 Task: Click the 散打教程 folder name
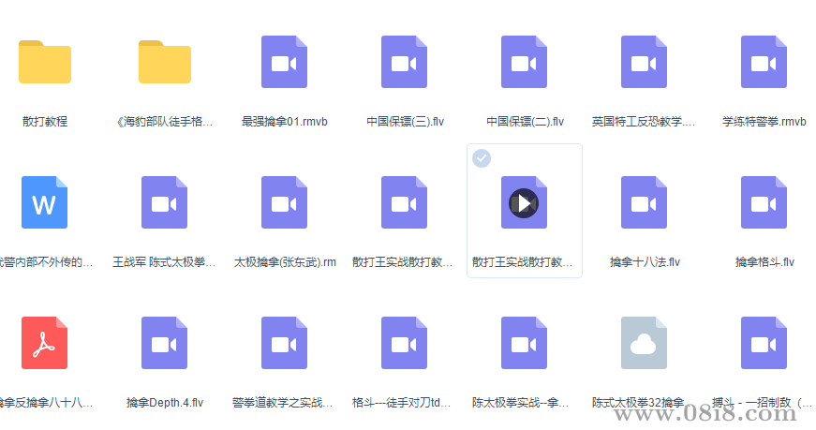click(45, 122)
